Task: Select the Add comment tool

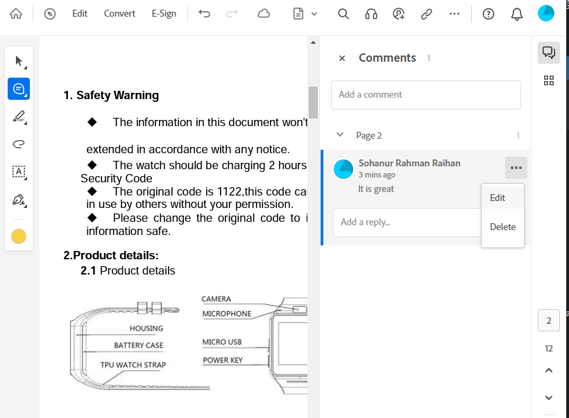Action: point(19,89)
